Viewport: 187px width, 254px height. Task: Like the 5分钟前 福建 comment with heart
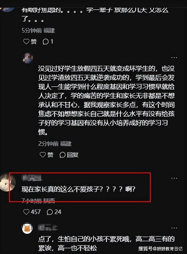[26, 42]
